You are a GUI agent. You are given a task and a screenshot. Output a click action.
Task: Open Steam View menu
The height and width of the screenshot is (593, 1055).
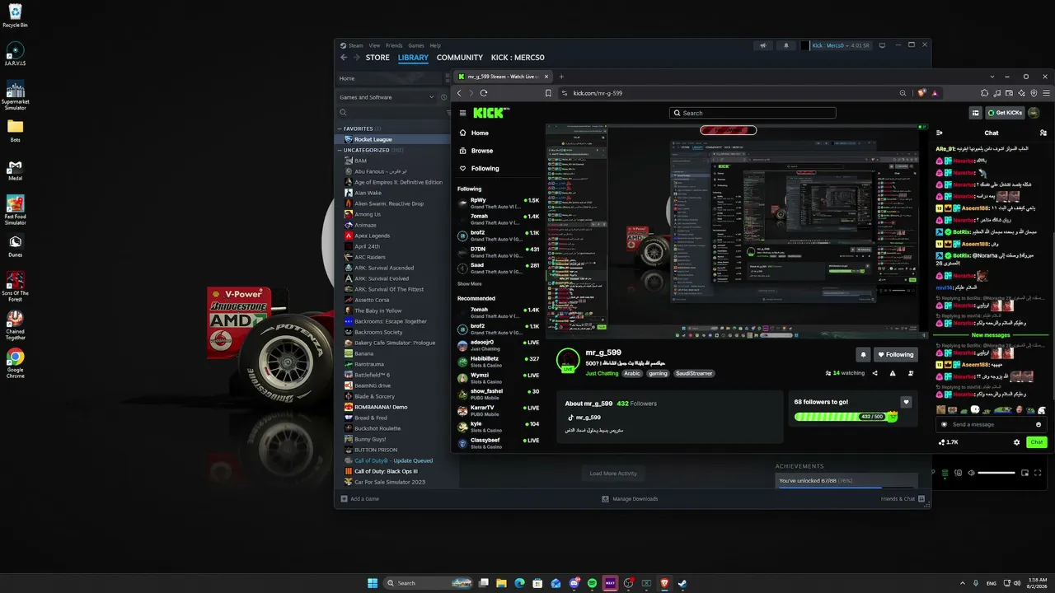coord(374,45)
